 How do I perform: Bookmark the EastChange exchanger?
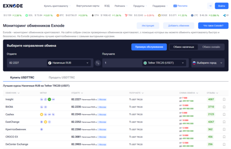pyautogui.click(x=224, y=122)
